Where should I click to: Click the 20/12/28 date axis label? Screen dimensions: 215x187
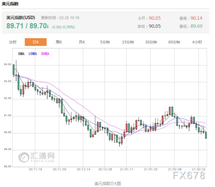point(105,169)
